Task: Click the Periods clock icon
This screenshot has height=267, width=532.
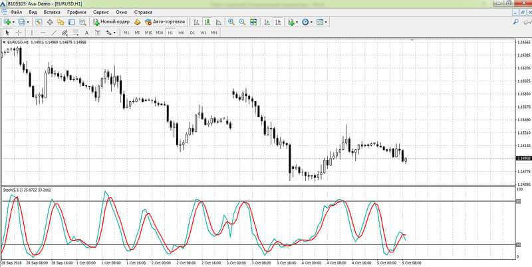Action: click(x=305, y=22)
